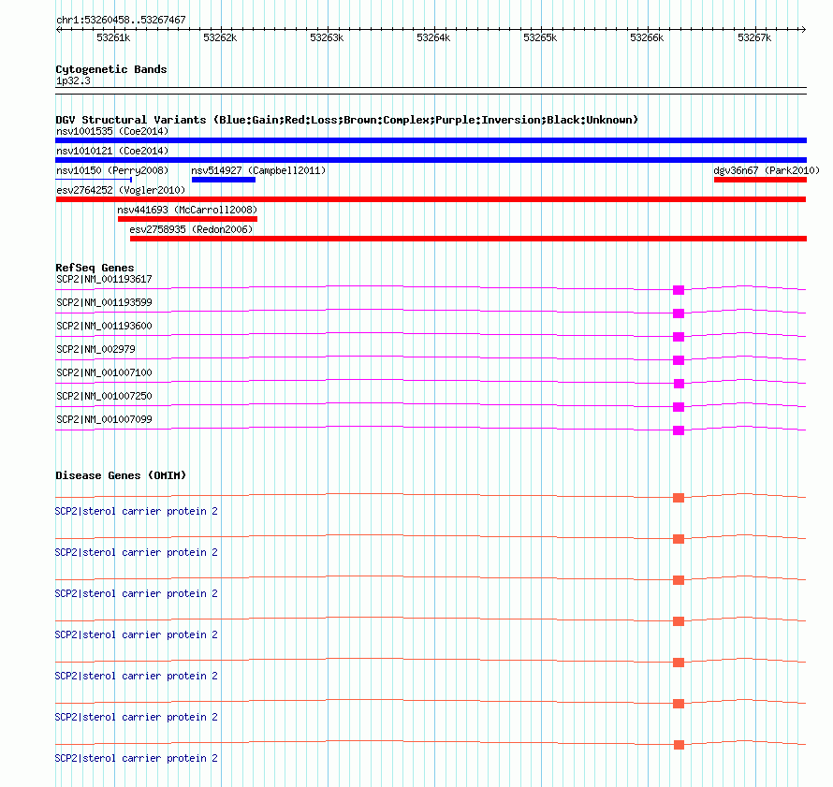Select the short blue bar under nsv514927
833x787 pixels.
point(224,180)
